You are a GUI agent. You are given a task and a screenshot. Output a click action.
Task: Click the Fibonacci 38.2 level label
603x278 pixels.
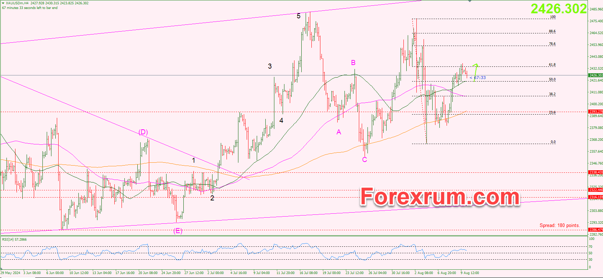[552, 94]
